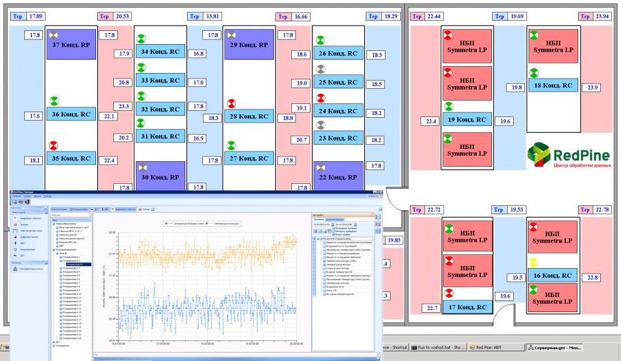The image size is (621, 361).
Task: Open the 18 Конд. RC unit box
Action: tap(553, 85)
